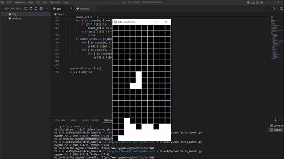Screen dimensions: 284x159
Task: Open the Selection menu
Action: point(20,2)
